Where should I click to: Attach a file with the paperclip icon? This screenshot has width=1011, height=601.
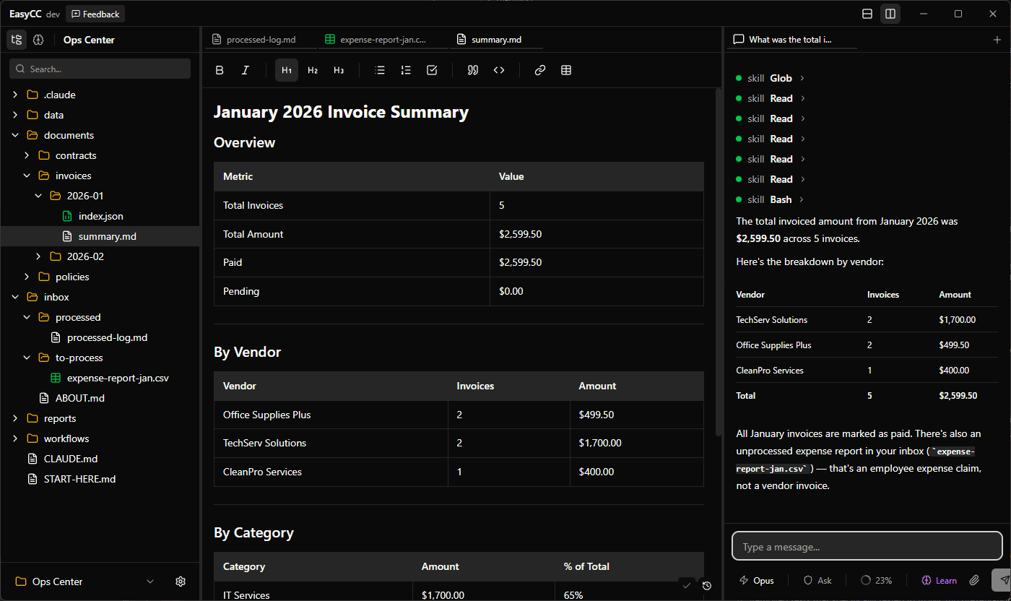click(974, 580)
